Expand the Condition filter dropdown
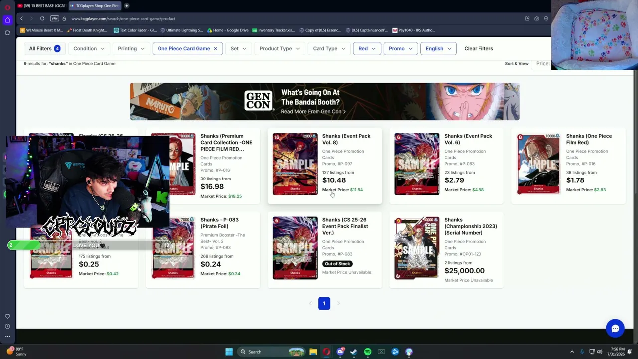638x359 pixels. tap(89, 49)
